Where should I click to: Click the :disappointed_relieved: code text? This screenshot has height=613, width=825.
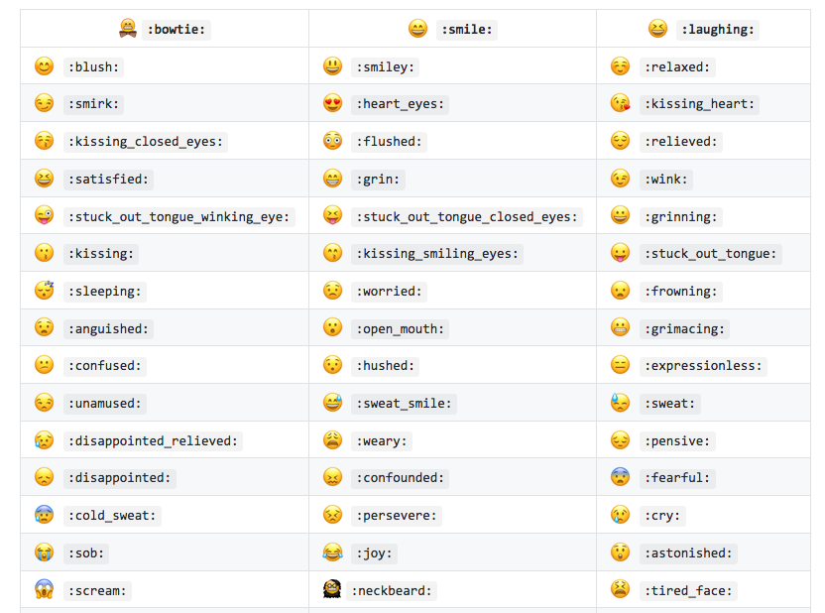[x=153, y=440]
